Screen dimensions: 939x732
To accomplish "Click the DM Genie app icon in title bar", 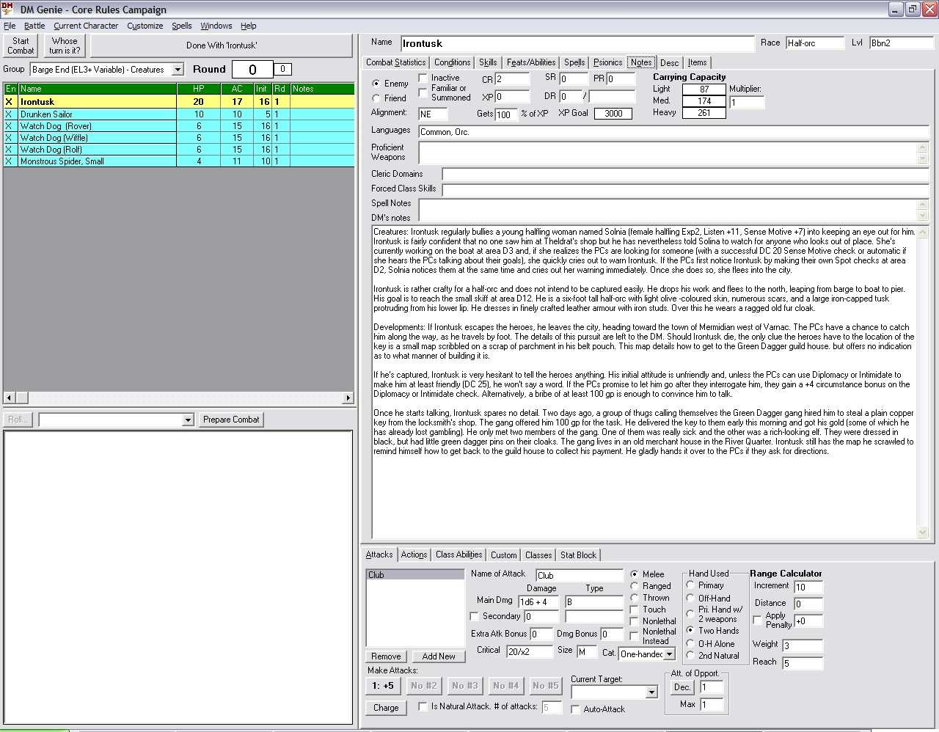I will 7,9.
